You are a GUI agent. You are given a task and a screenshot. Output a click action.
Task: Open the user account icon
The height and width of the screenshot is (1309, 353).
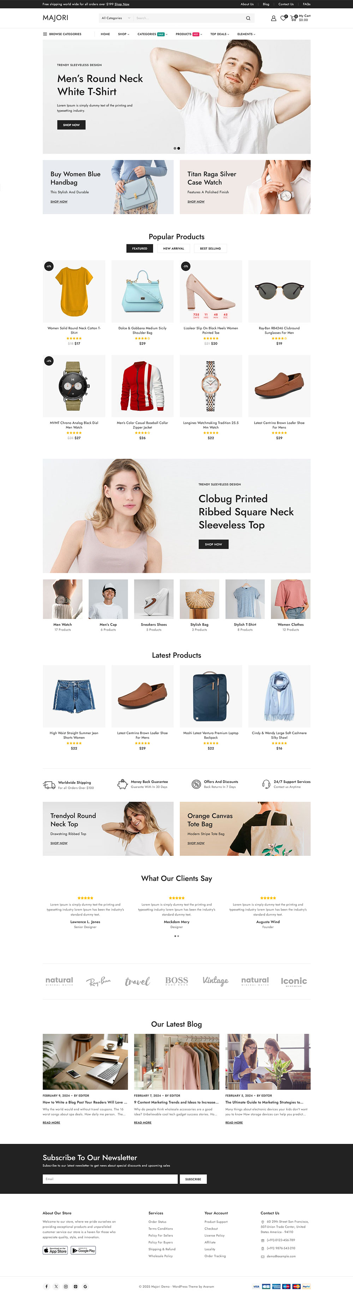pos(273,18)
